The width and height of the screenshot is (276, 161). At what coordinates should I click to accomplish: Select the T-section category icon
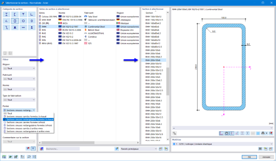(23, 14)
